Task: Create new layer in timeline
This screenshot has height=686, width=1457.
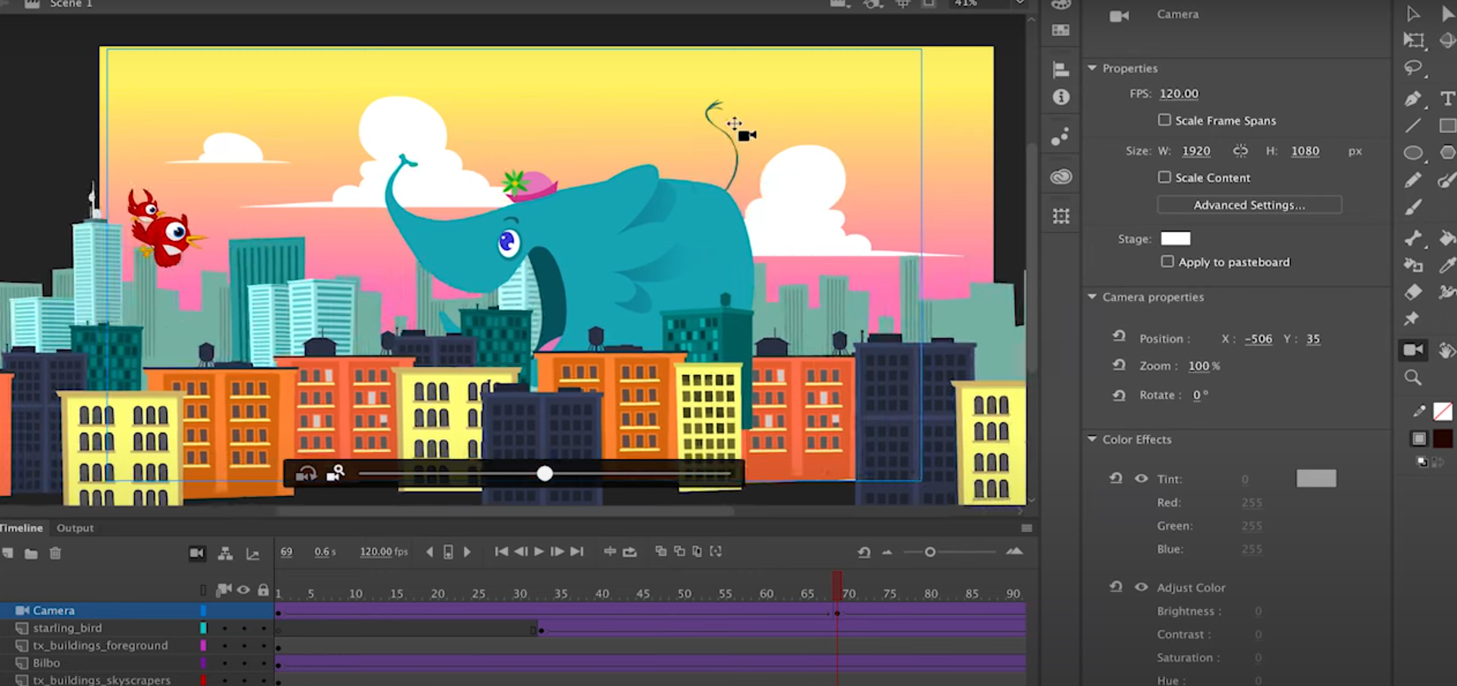Action: pyautogui.click(x=8, y=553)
